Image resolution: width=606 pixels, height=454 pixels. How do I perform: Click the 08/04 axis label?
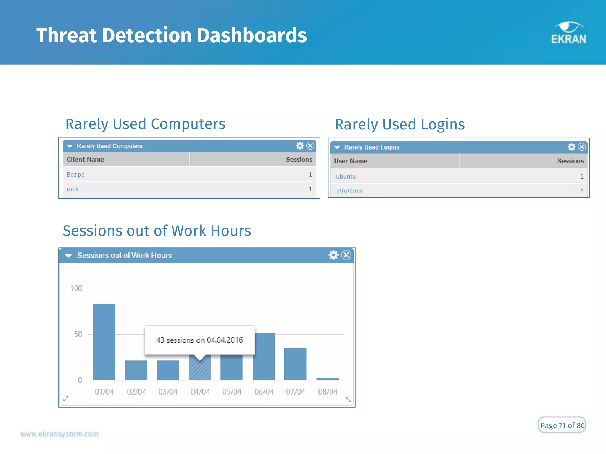328,392
